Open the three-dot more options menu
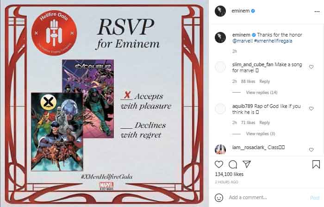Screen dimensions: 324x207 317,12
